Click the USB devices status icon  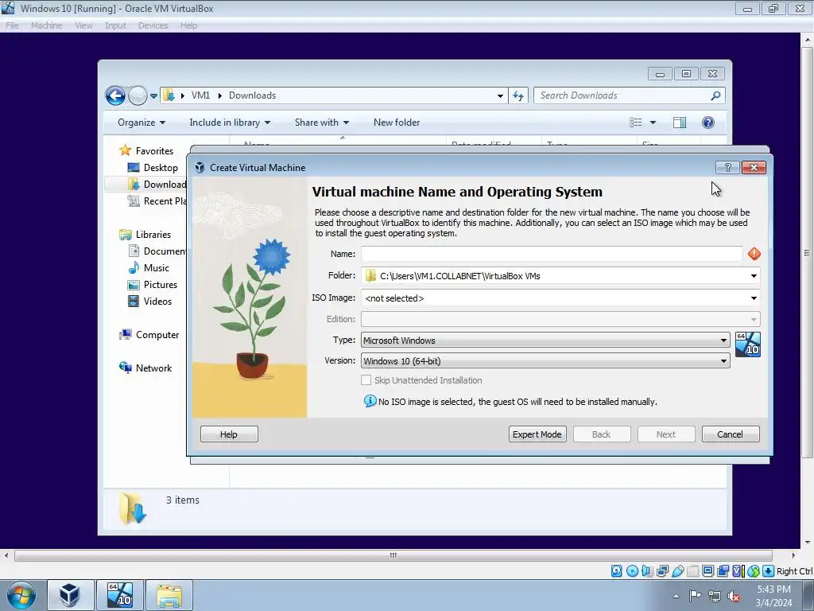tap(677, 571)
